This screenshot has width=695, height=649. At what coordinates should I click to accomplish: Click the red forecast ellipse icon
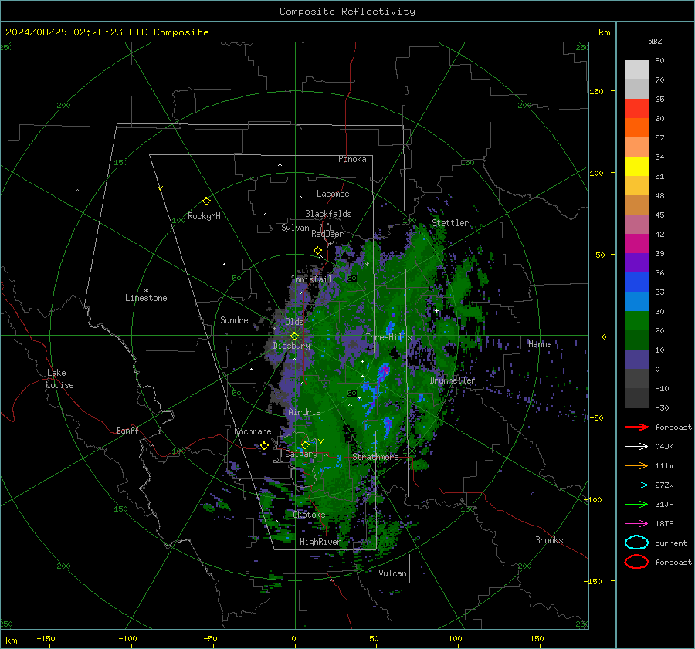[x=636, y=562]
